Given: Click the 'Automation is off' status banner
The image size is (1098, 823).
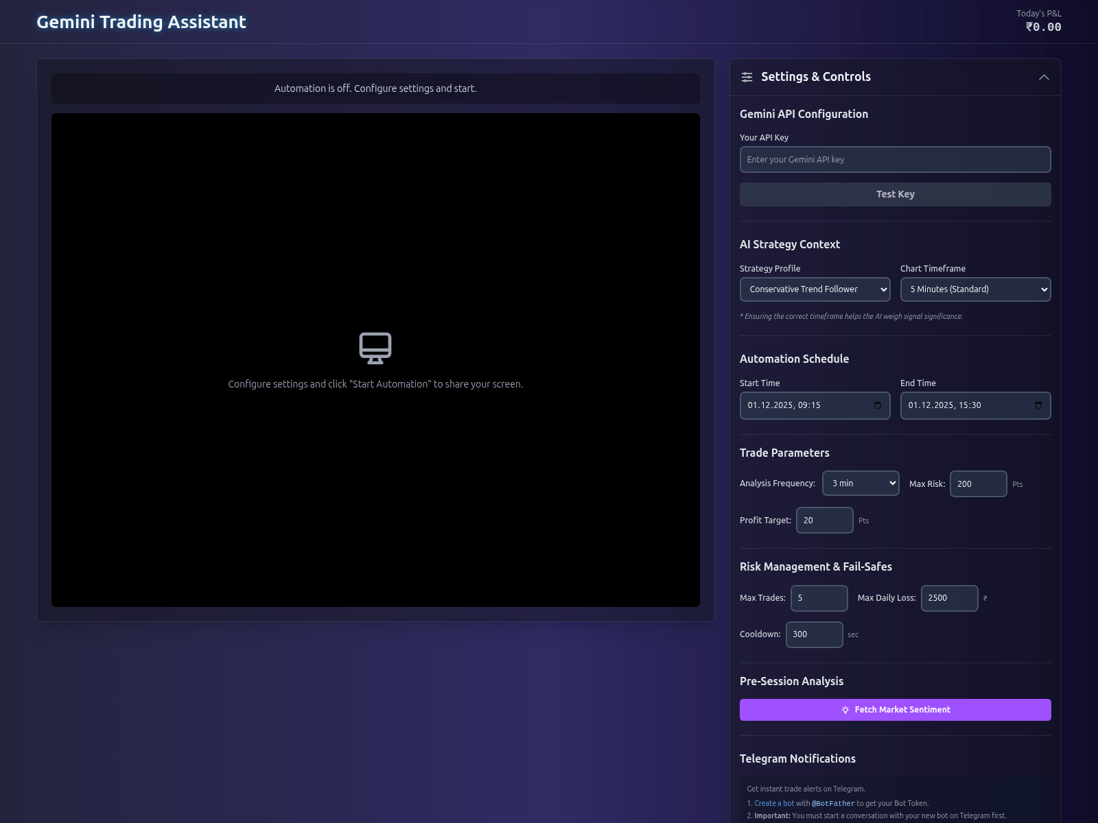Looking at the screenshot, I should tap(375, 88).
